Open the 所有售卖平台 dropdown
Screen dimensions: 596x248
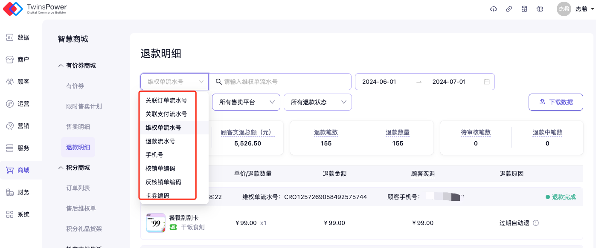coord(246,102)
